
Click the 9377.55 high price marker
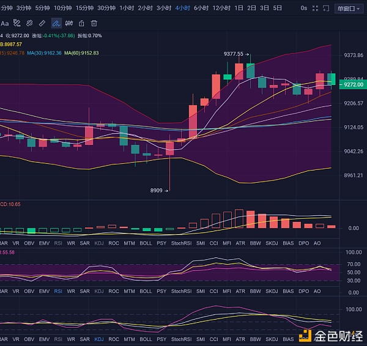tap(234, 54)
